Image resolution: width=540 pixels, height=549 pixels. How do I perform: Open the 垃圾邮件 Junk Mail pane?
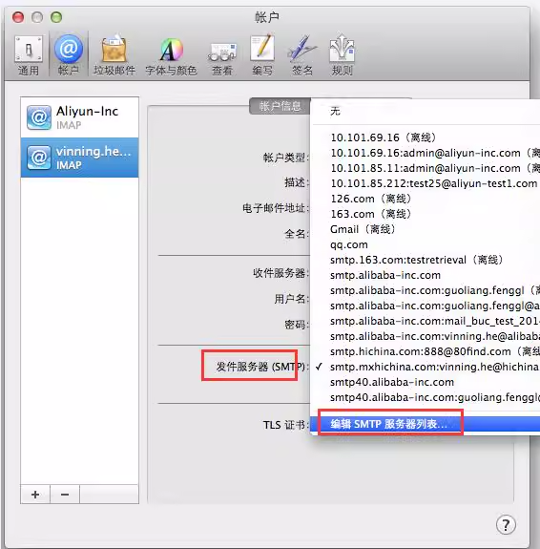click(114, 55)
